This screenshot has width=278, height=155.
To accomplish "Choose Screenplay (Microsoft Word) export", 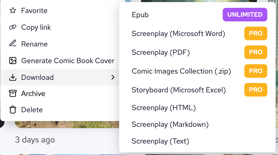I will (178, 34).
